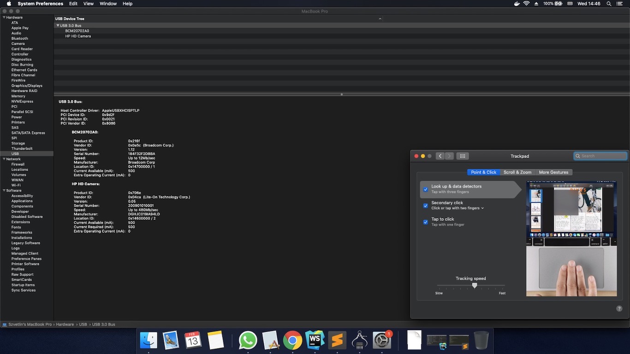Viewport: 630px width, 354px height.
Task: Disable the Tap to click checkbox
Action: (x=426, y=222)
